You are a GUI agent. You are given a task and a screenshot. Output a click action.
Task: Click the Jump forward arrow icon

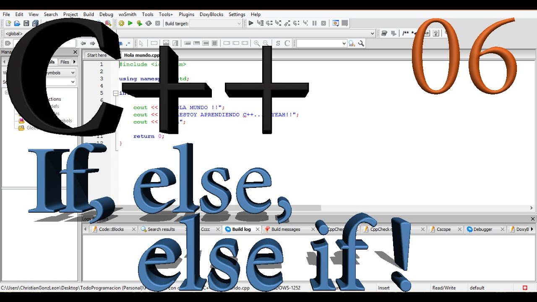92,43
